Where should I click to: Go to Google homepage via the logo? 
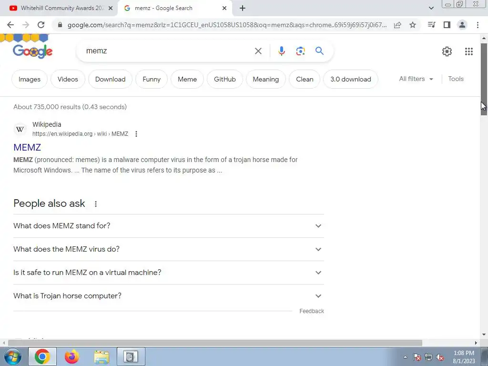click(x=33, y=51)
